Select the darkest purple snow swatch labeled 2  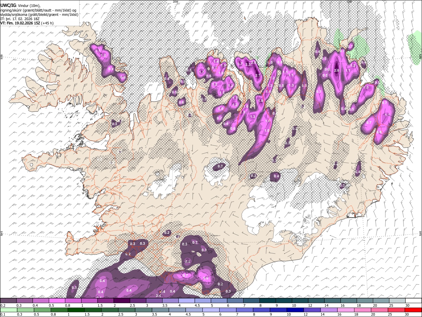[122, 301]
